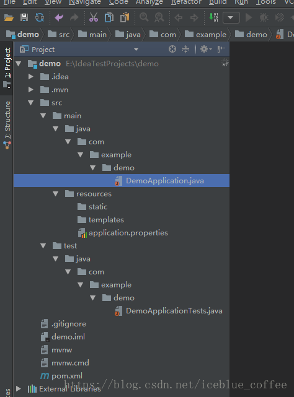Expand External Libraries node
This screenshot has width=294, height=397.
[18, 389]
